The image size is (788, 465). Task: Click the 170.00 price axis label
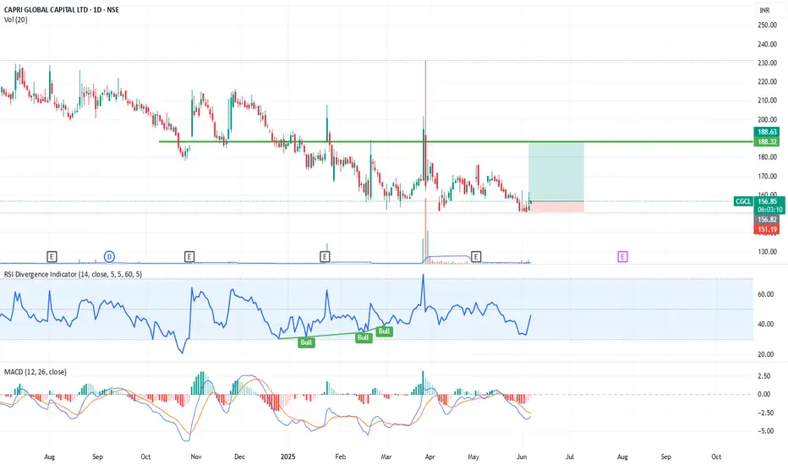click(767, 177)
